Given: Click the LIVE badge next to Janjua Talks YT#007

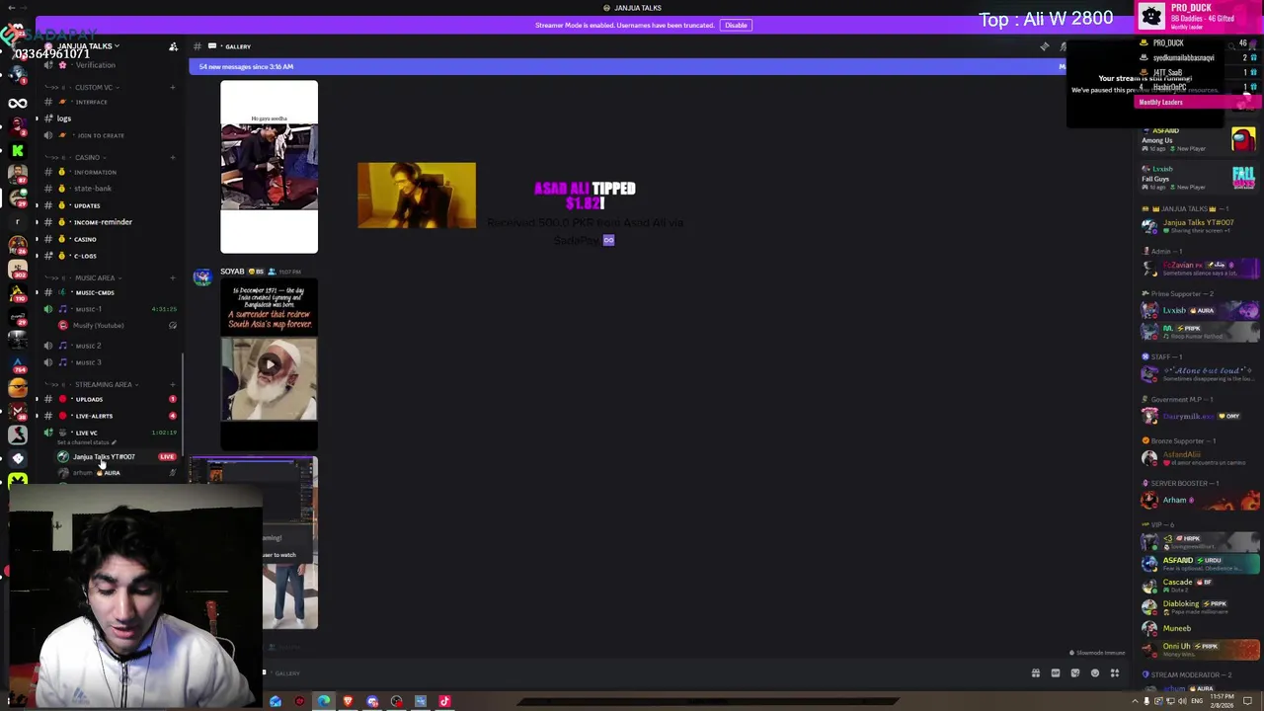Looking at the screenshot, I should click(x=167, y=457).
